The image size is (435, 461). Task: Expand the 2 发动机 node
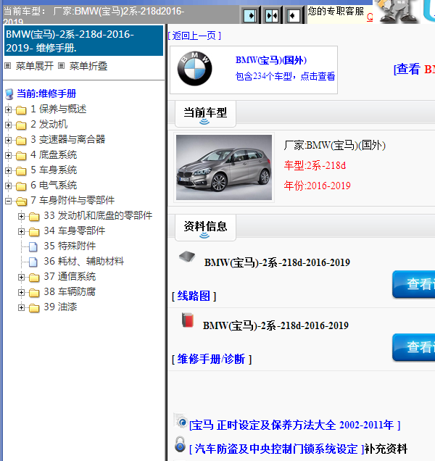[8, 125]
